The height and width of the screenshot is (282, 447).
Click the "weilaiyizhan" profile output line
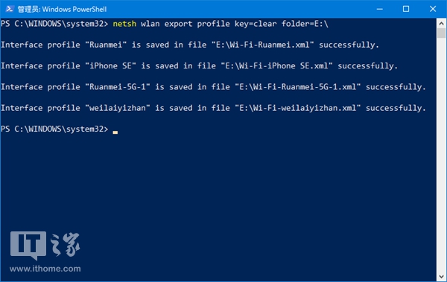click(213, 108)
